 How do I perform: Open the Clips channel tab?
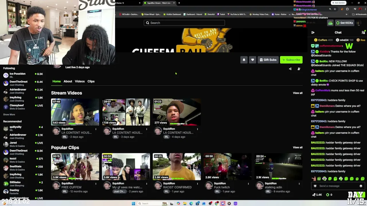pyautogui.click(x=91, y=81)
